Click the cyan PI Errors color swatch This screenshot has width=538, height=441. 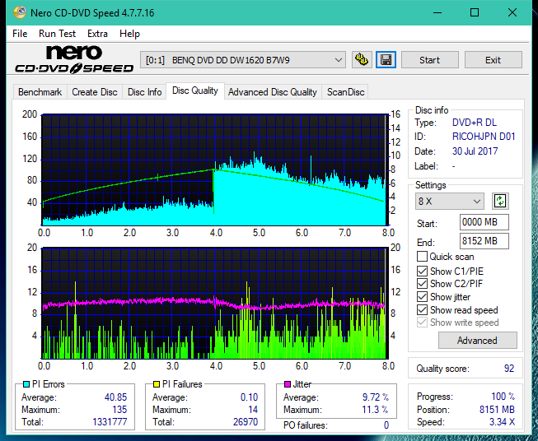[x=26, y=384]
